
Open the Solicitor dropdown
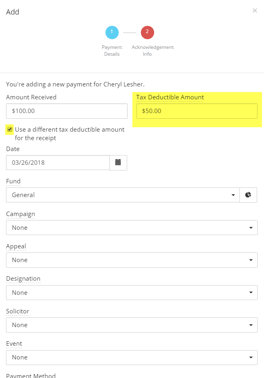132,325
